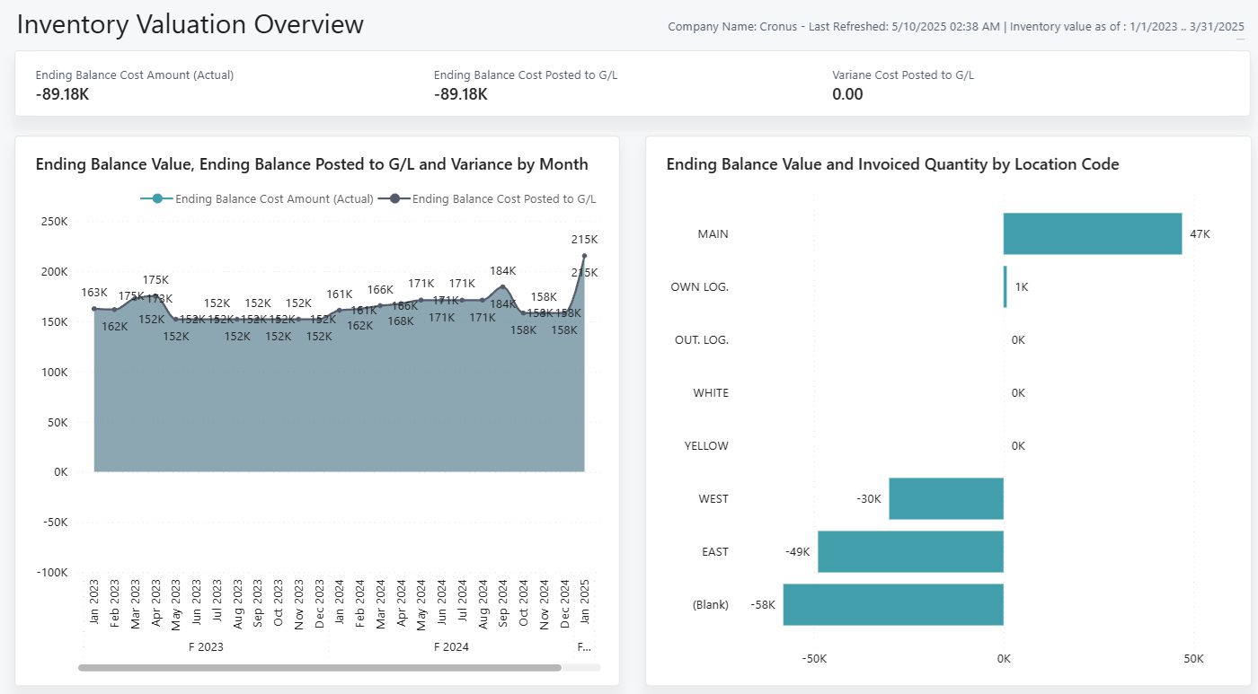Viewport: 1258px width, 694px height.
Task: Click the F 2024 fiscal year axis label
Action: [451, 646]
